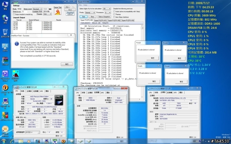Open the Processors count dropdown

click(x=108, y=13)
